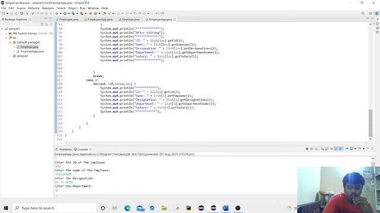The height and width of the screenshot is (213, 380).
Task: Toggle Link with Editor in Package Explorer
Action: coord(46,24)
